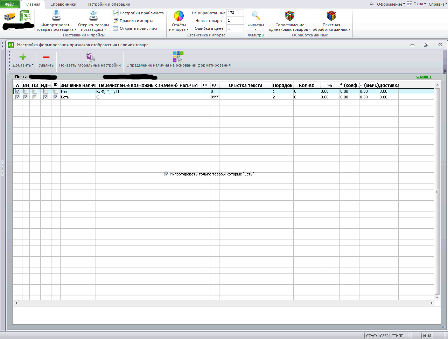The height and width of the screenshot is (339, 448).
Task: Uncheck column ВН checkbox in the Есть row
Action: click(26, 97)
